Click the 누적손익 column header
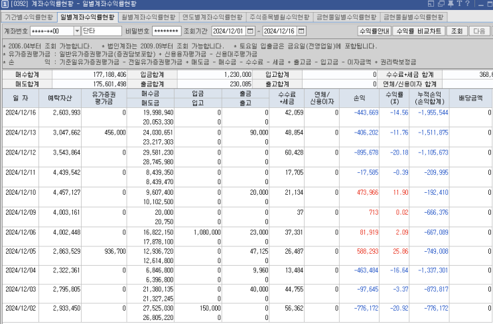Image resolution: width=493 pixels, height=324 pixels. [429, 98]
